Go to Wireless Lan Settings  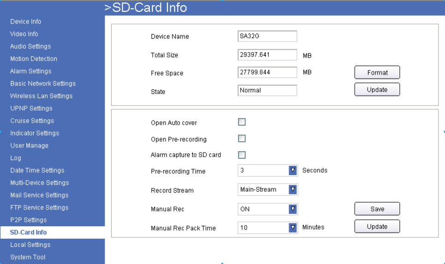[x=41, y=96]
